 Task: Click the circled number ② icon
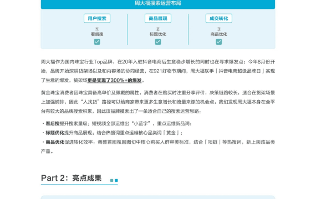click(158, 29)
